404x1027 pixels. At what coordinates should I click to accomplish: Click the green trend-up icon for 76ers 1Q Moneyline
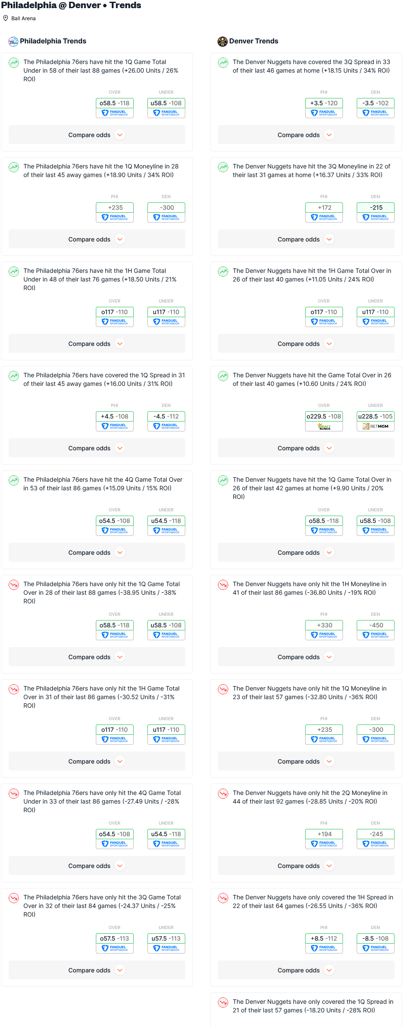coord(14,167)
